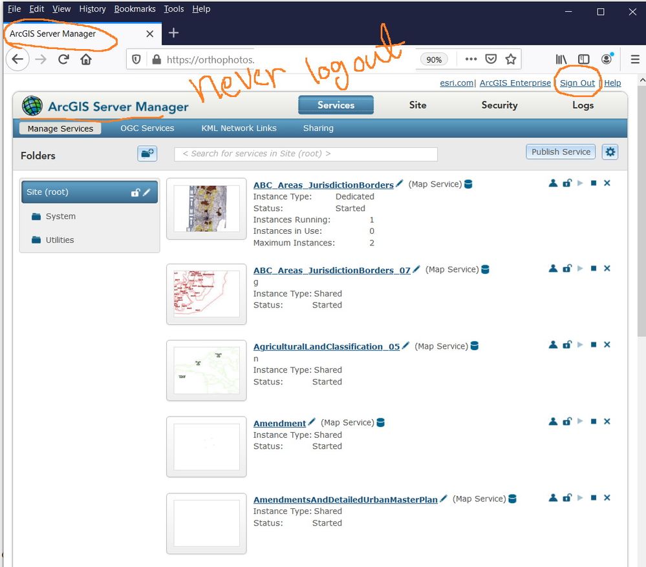Toggle the lock icon for ABC_Areas_JurisdictionBorders

[567, 183]
